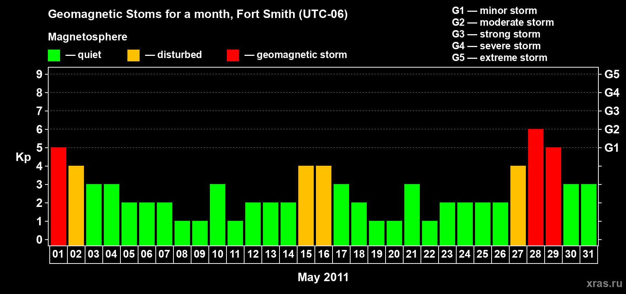Click the green bar for day 31
Screen dimensions: 626x294
(x=589, y=215)
